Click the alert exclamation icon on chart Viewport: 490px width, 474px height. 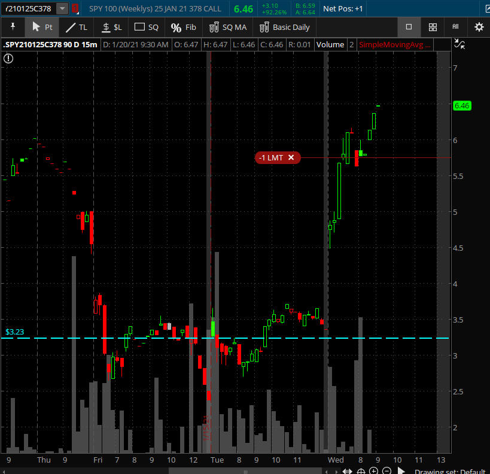click(x=8, y=59)
